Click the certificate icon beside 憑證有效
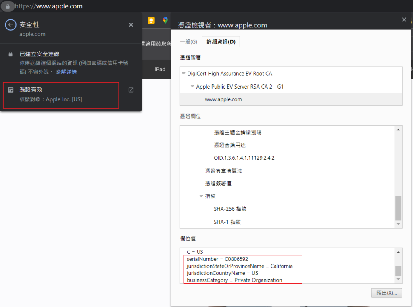Image resolution: width=413 pixels, height=307 pixels. (10, 90)
